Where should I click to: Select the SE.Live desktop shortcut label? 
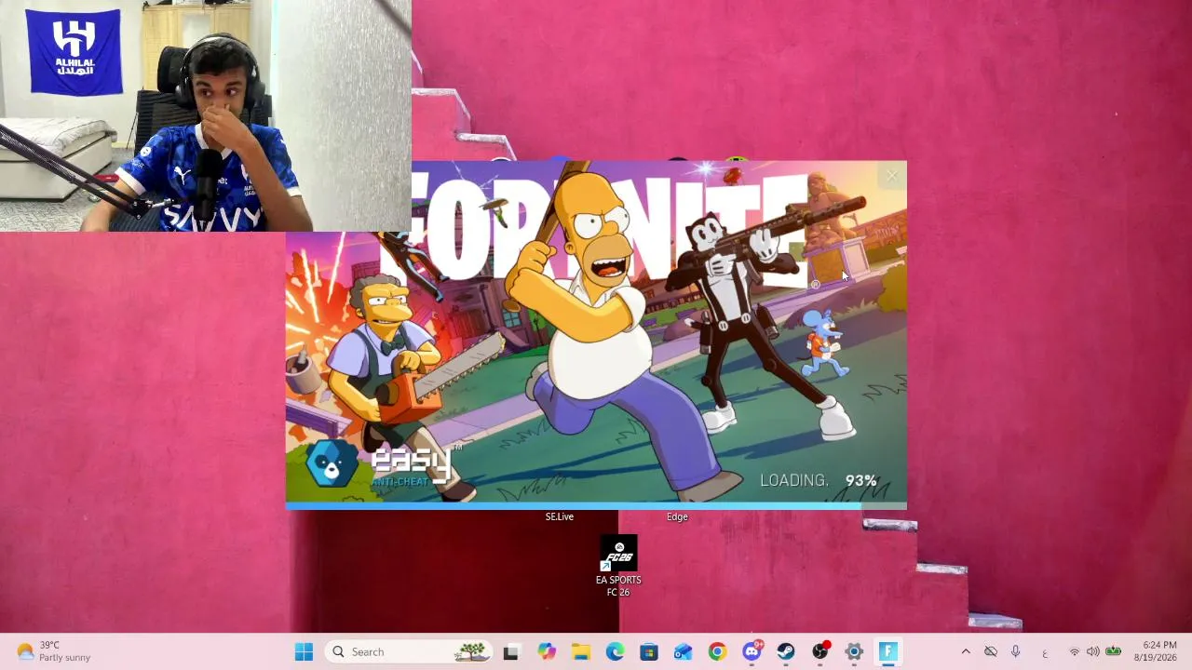tap(560, 516)
